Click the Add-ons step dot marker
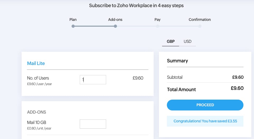254x139 pixels. tap(115, 26)
